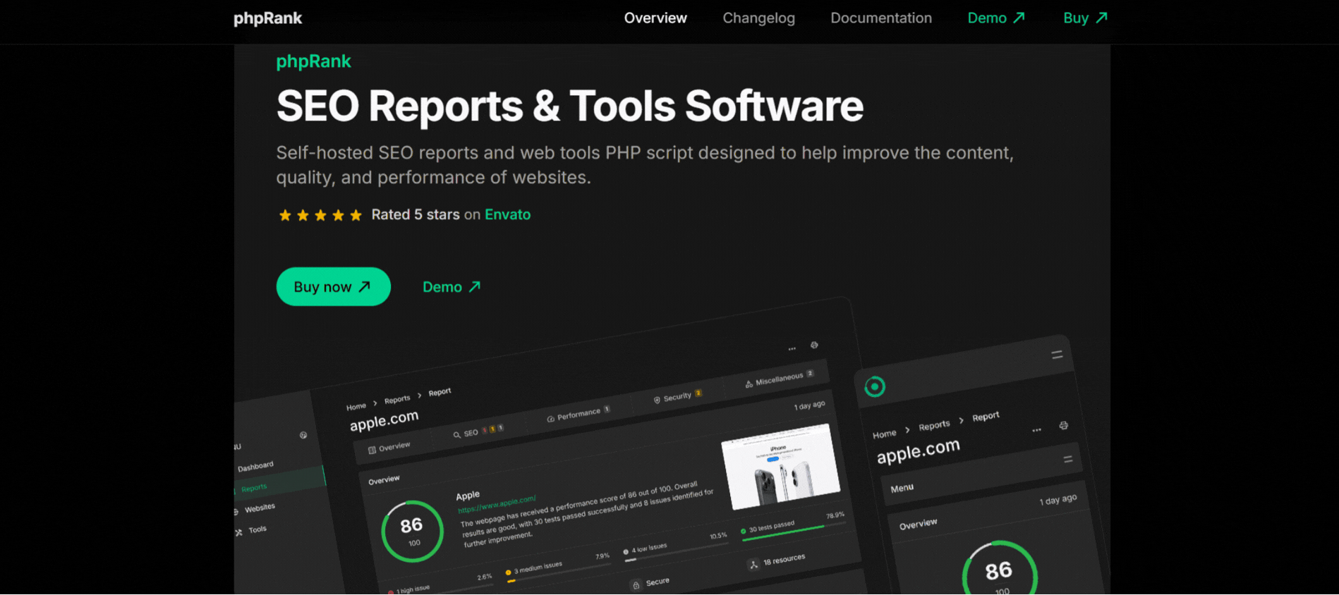Select Tools in the preview's sidebar

pyautogui.click(x=257, y=529)
